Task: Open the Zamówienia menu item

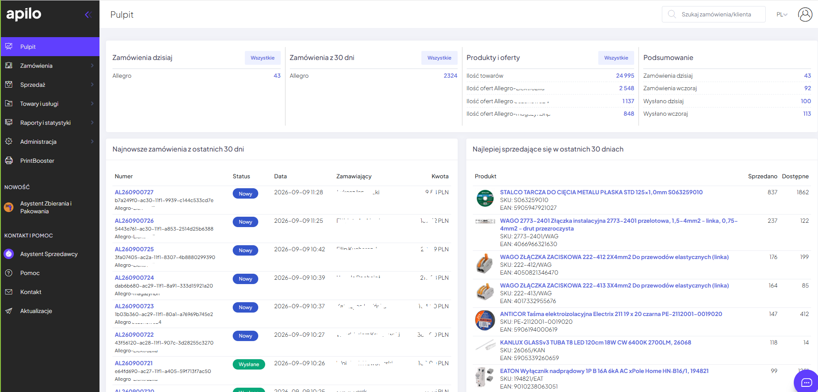Action: point(50,66)
